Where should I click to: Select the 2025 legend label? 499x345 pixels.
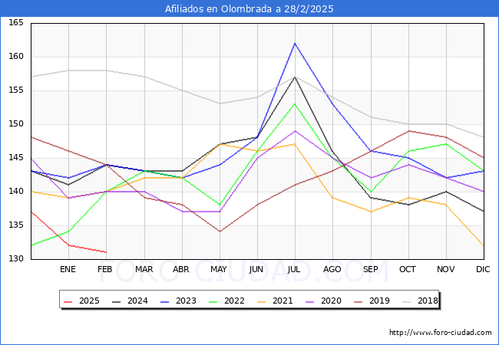click(x=89, y=301)
